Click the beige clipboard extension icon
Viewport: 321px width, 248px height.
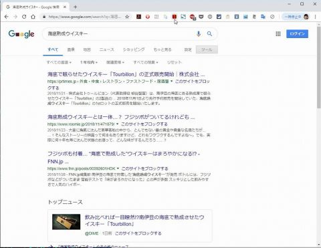coord(227,17)
